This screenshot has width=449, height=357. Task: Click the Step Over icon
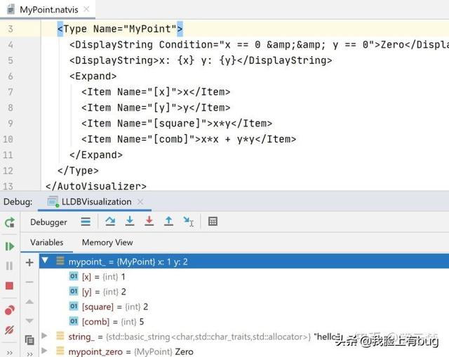[110, 221]
